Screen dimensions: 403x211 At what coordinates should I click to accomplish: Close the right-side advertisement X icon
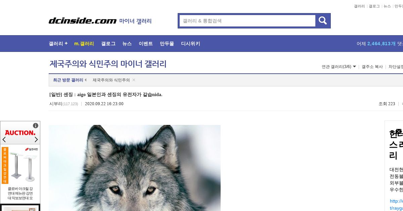(399, 132)
